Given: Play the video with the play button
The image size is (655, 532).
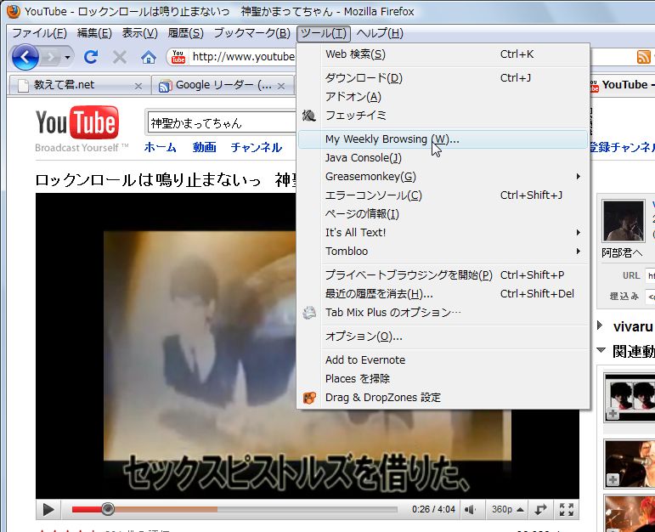Looking at the screenshot, I should (x=48, y=509).
